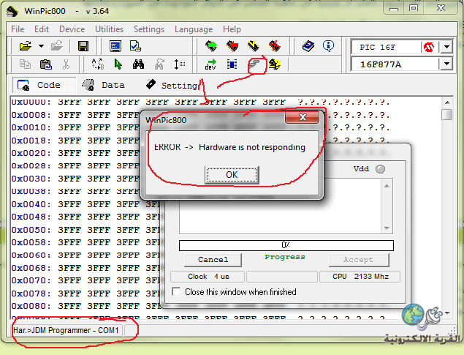Viewport: 464px width, 355px height.
Task: Click the Clock 4 ue status field
Action: coord(208,277)
